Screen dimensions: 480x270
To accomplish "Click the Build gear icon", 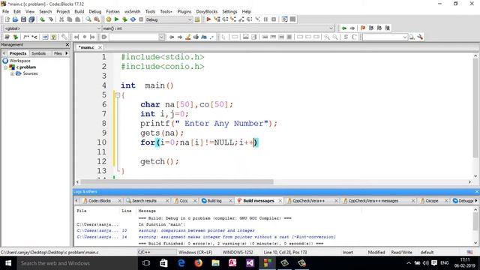I will tap(108, 19).
